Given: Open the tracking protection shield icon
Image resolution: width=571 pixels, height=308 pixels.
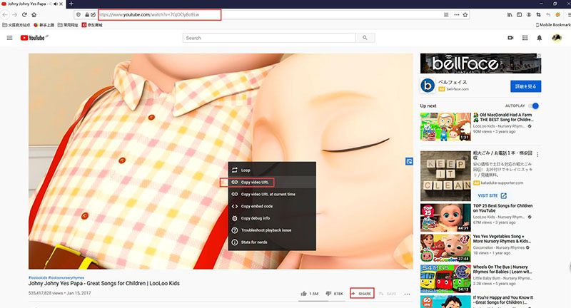Looking at the screenshot, I should (x=78, y=15).
